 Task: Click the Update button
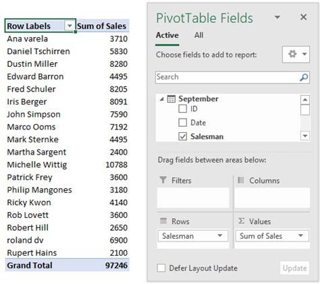tap(294, 268)
